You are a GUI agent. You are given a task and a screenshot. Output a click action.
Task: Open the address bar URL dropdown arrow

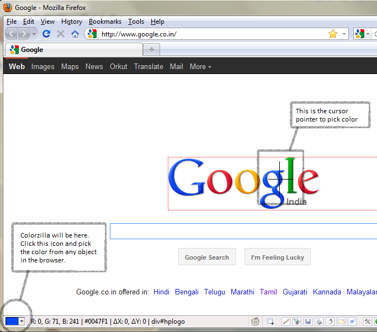344,34
